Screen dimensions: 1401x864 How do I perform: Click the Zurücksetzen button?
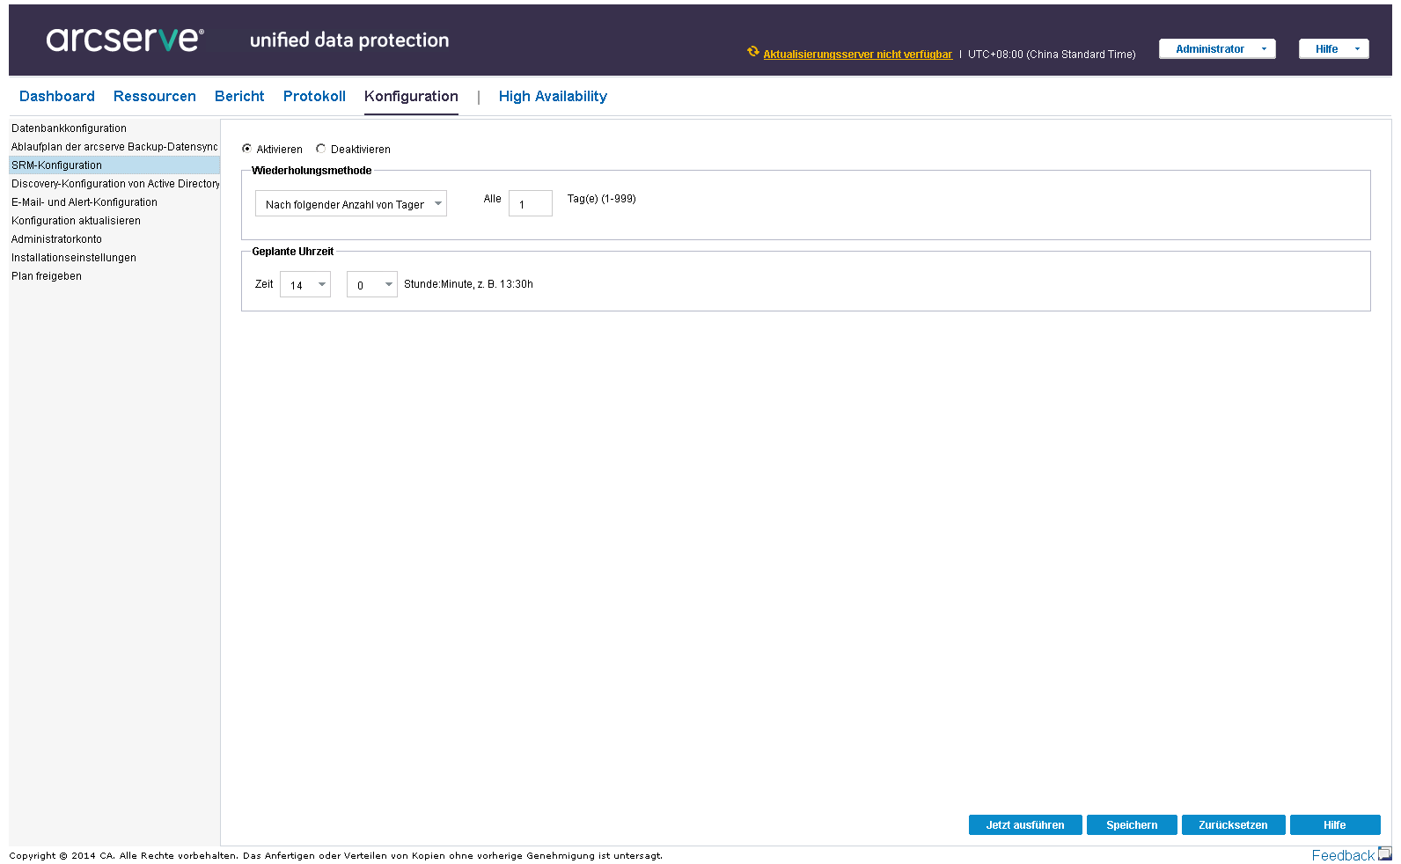[x=1233, y=824]
